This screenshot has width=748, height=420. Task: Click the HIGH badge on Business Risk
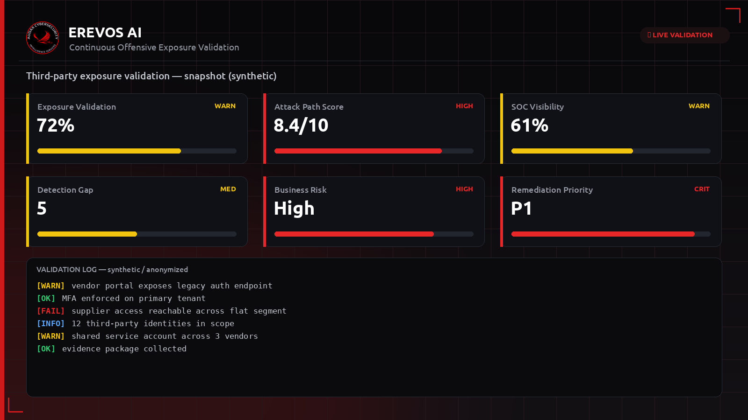464,189
